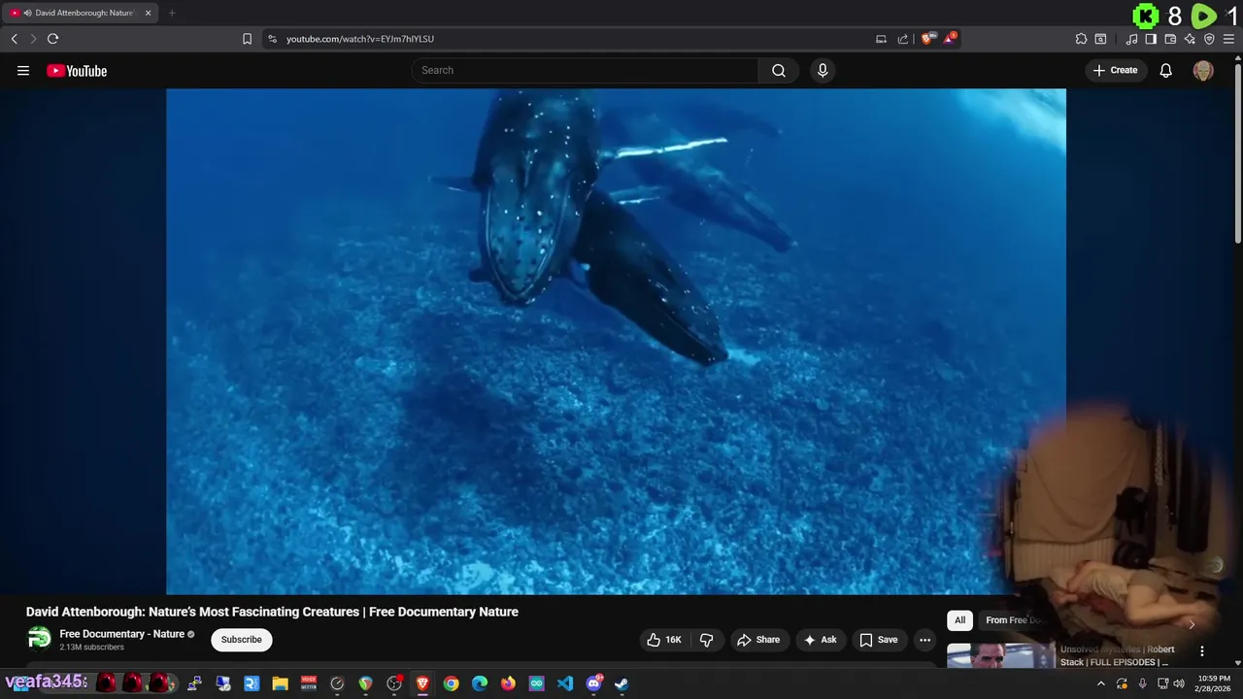Open Steam from the taskbar
This screenshot has width=1243, height=699.
coord(621,683)
